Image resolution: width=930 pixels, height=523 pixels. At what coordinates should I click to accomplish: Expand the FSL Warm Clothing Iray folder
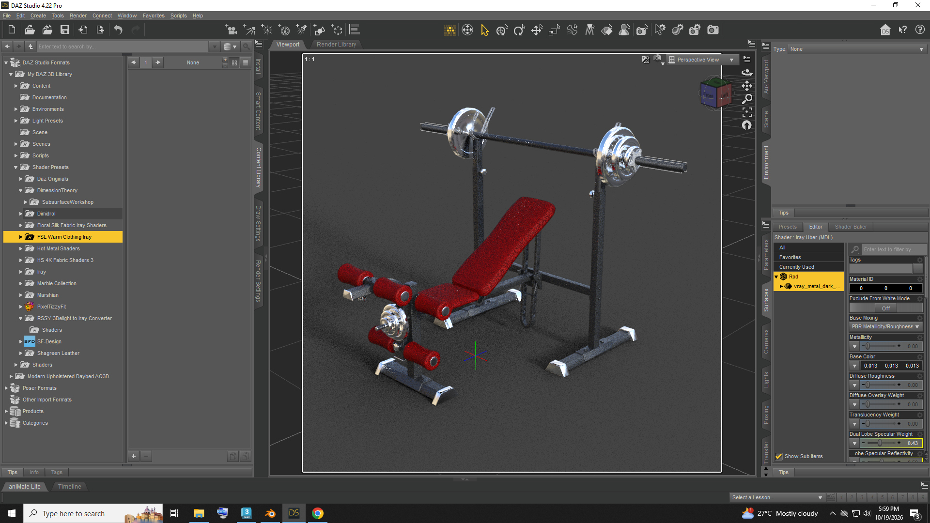tap(21, 237)
